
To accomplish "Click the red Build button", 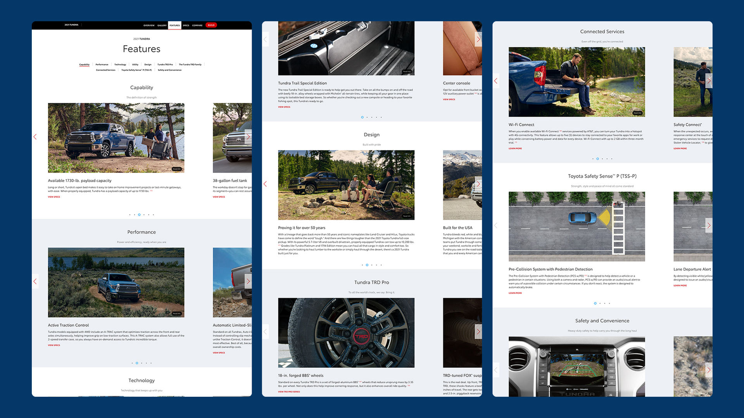I will pyautogui.click(x=211, y=25).
